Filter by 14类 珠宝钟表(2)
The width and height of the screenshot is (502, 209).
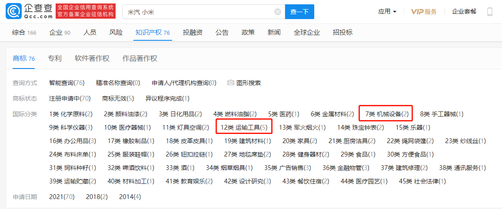361,127
